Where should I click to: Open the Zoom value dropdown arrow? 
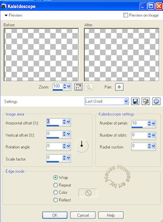pyautogui.click(x=69, y=86)
